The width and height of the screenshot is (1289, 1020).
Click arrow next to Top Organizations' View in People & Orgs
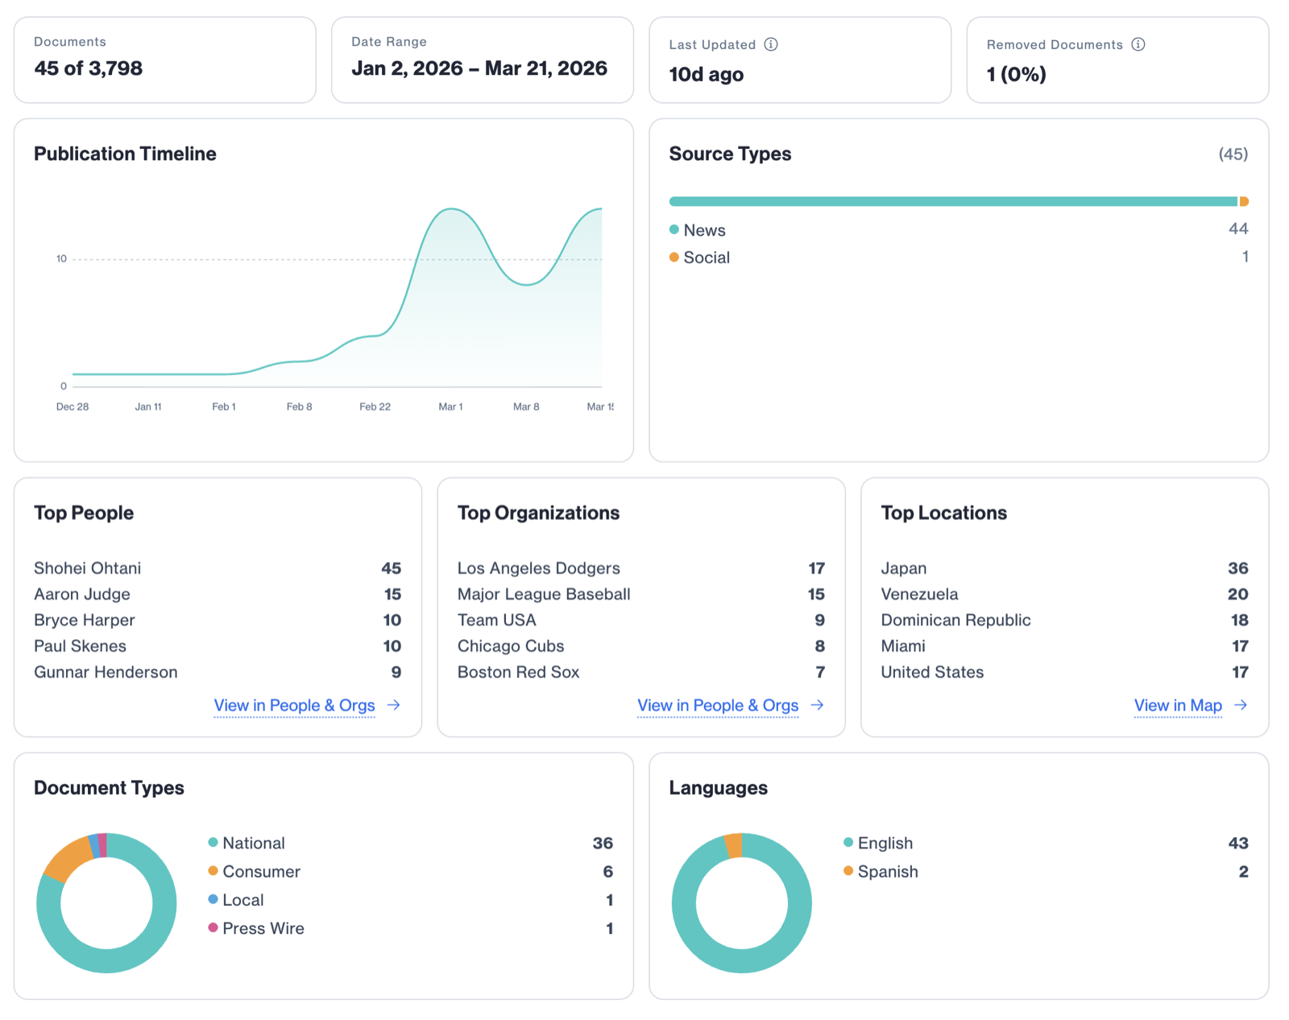pos(818,705)
